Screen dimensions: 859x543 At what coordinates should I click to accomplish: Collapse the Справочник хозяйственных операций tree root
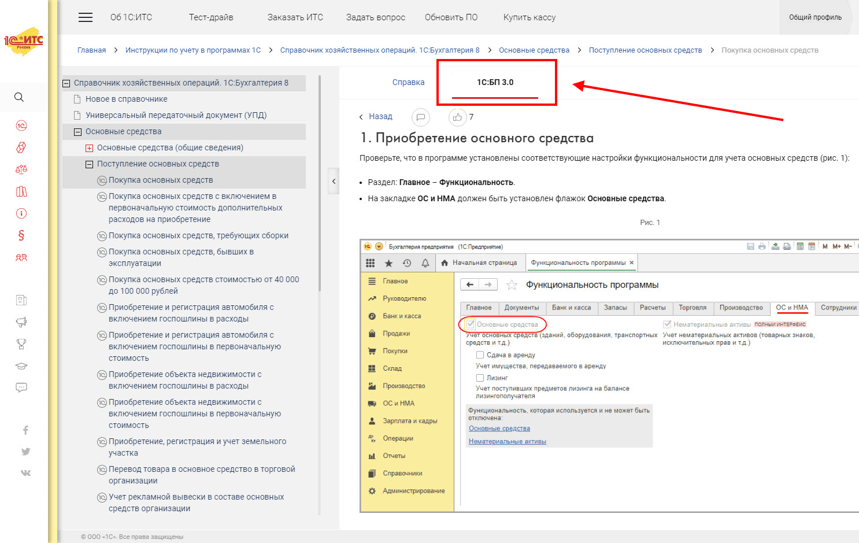coord(66,83)
